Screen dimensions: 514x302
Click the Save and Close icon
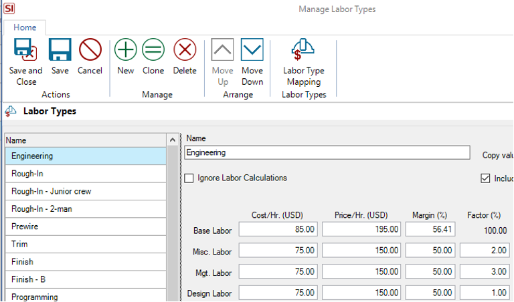click(x=25, y=49)
